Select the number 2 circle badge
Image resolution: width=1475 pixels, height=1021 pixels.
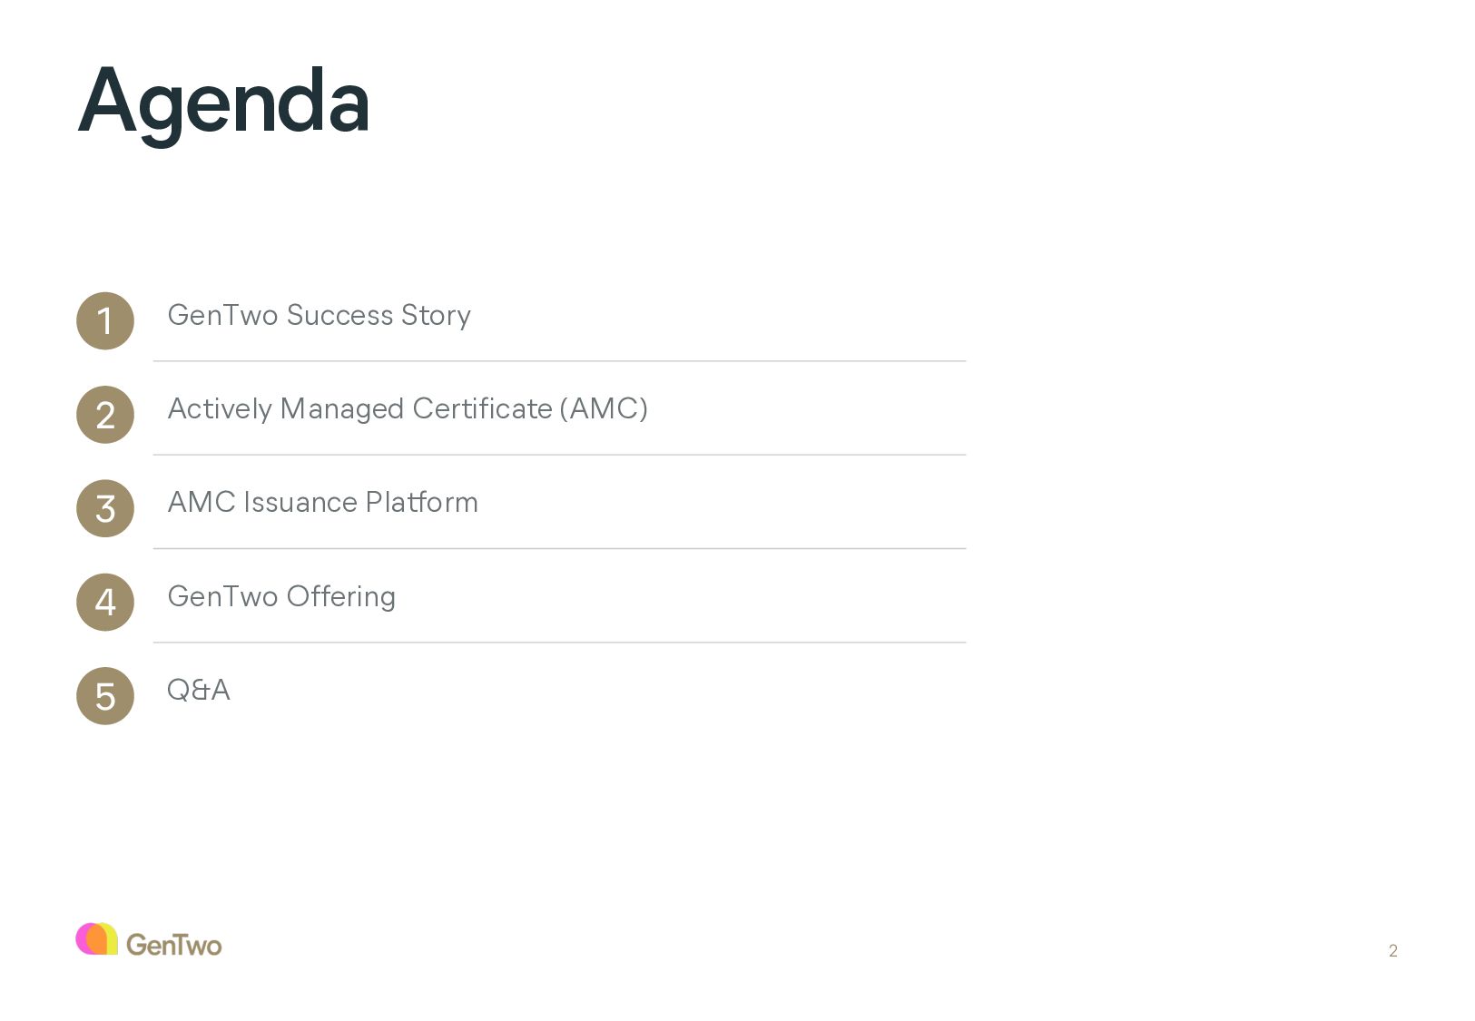click(x=105, y=415)
